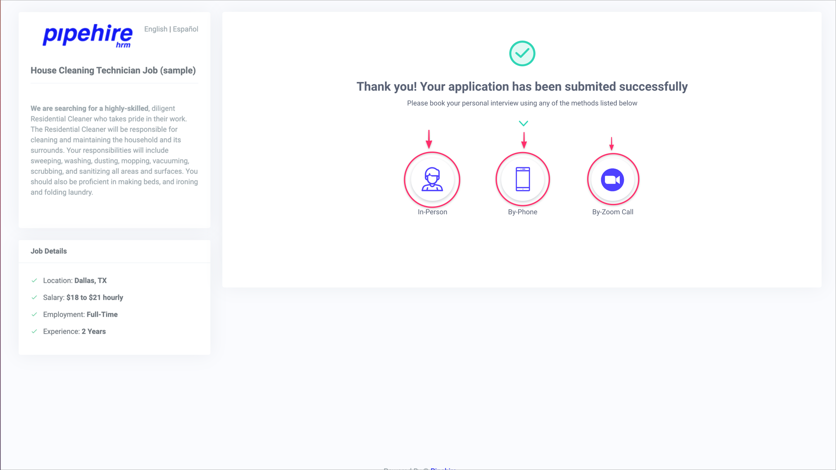Click the arrow pointing at In-Person
Screen dimensions: 836x470
pyautogui.click(x=429, y=139)
